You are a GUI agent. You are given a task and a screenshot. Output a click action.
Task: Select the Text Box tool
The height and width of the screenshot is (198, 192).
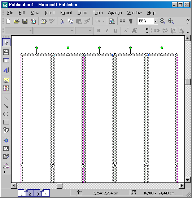tap(6, 52)
